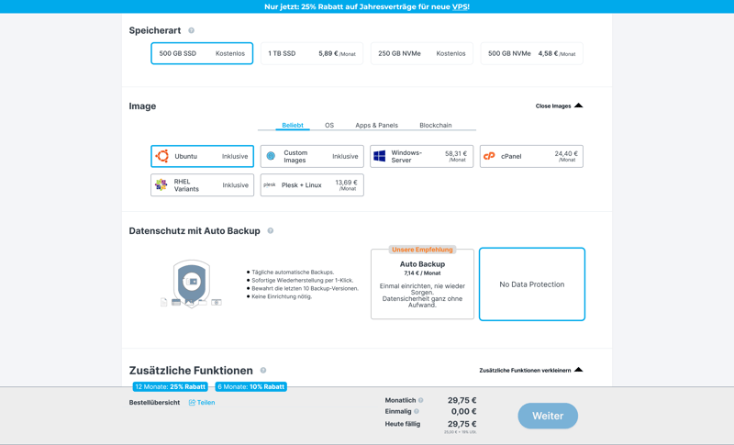Click the Monatlich info icon
The width and height of the screenshot is (734, 445).
[421, 400]
